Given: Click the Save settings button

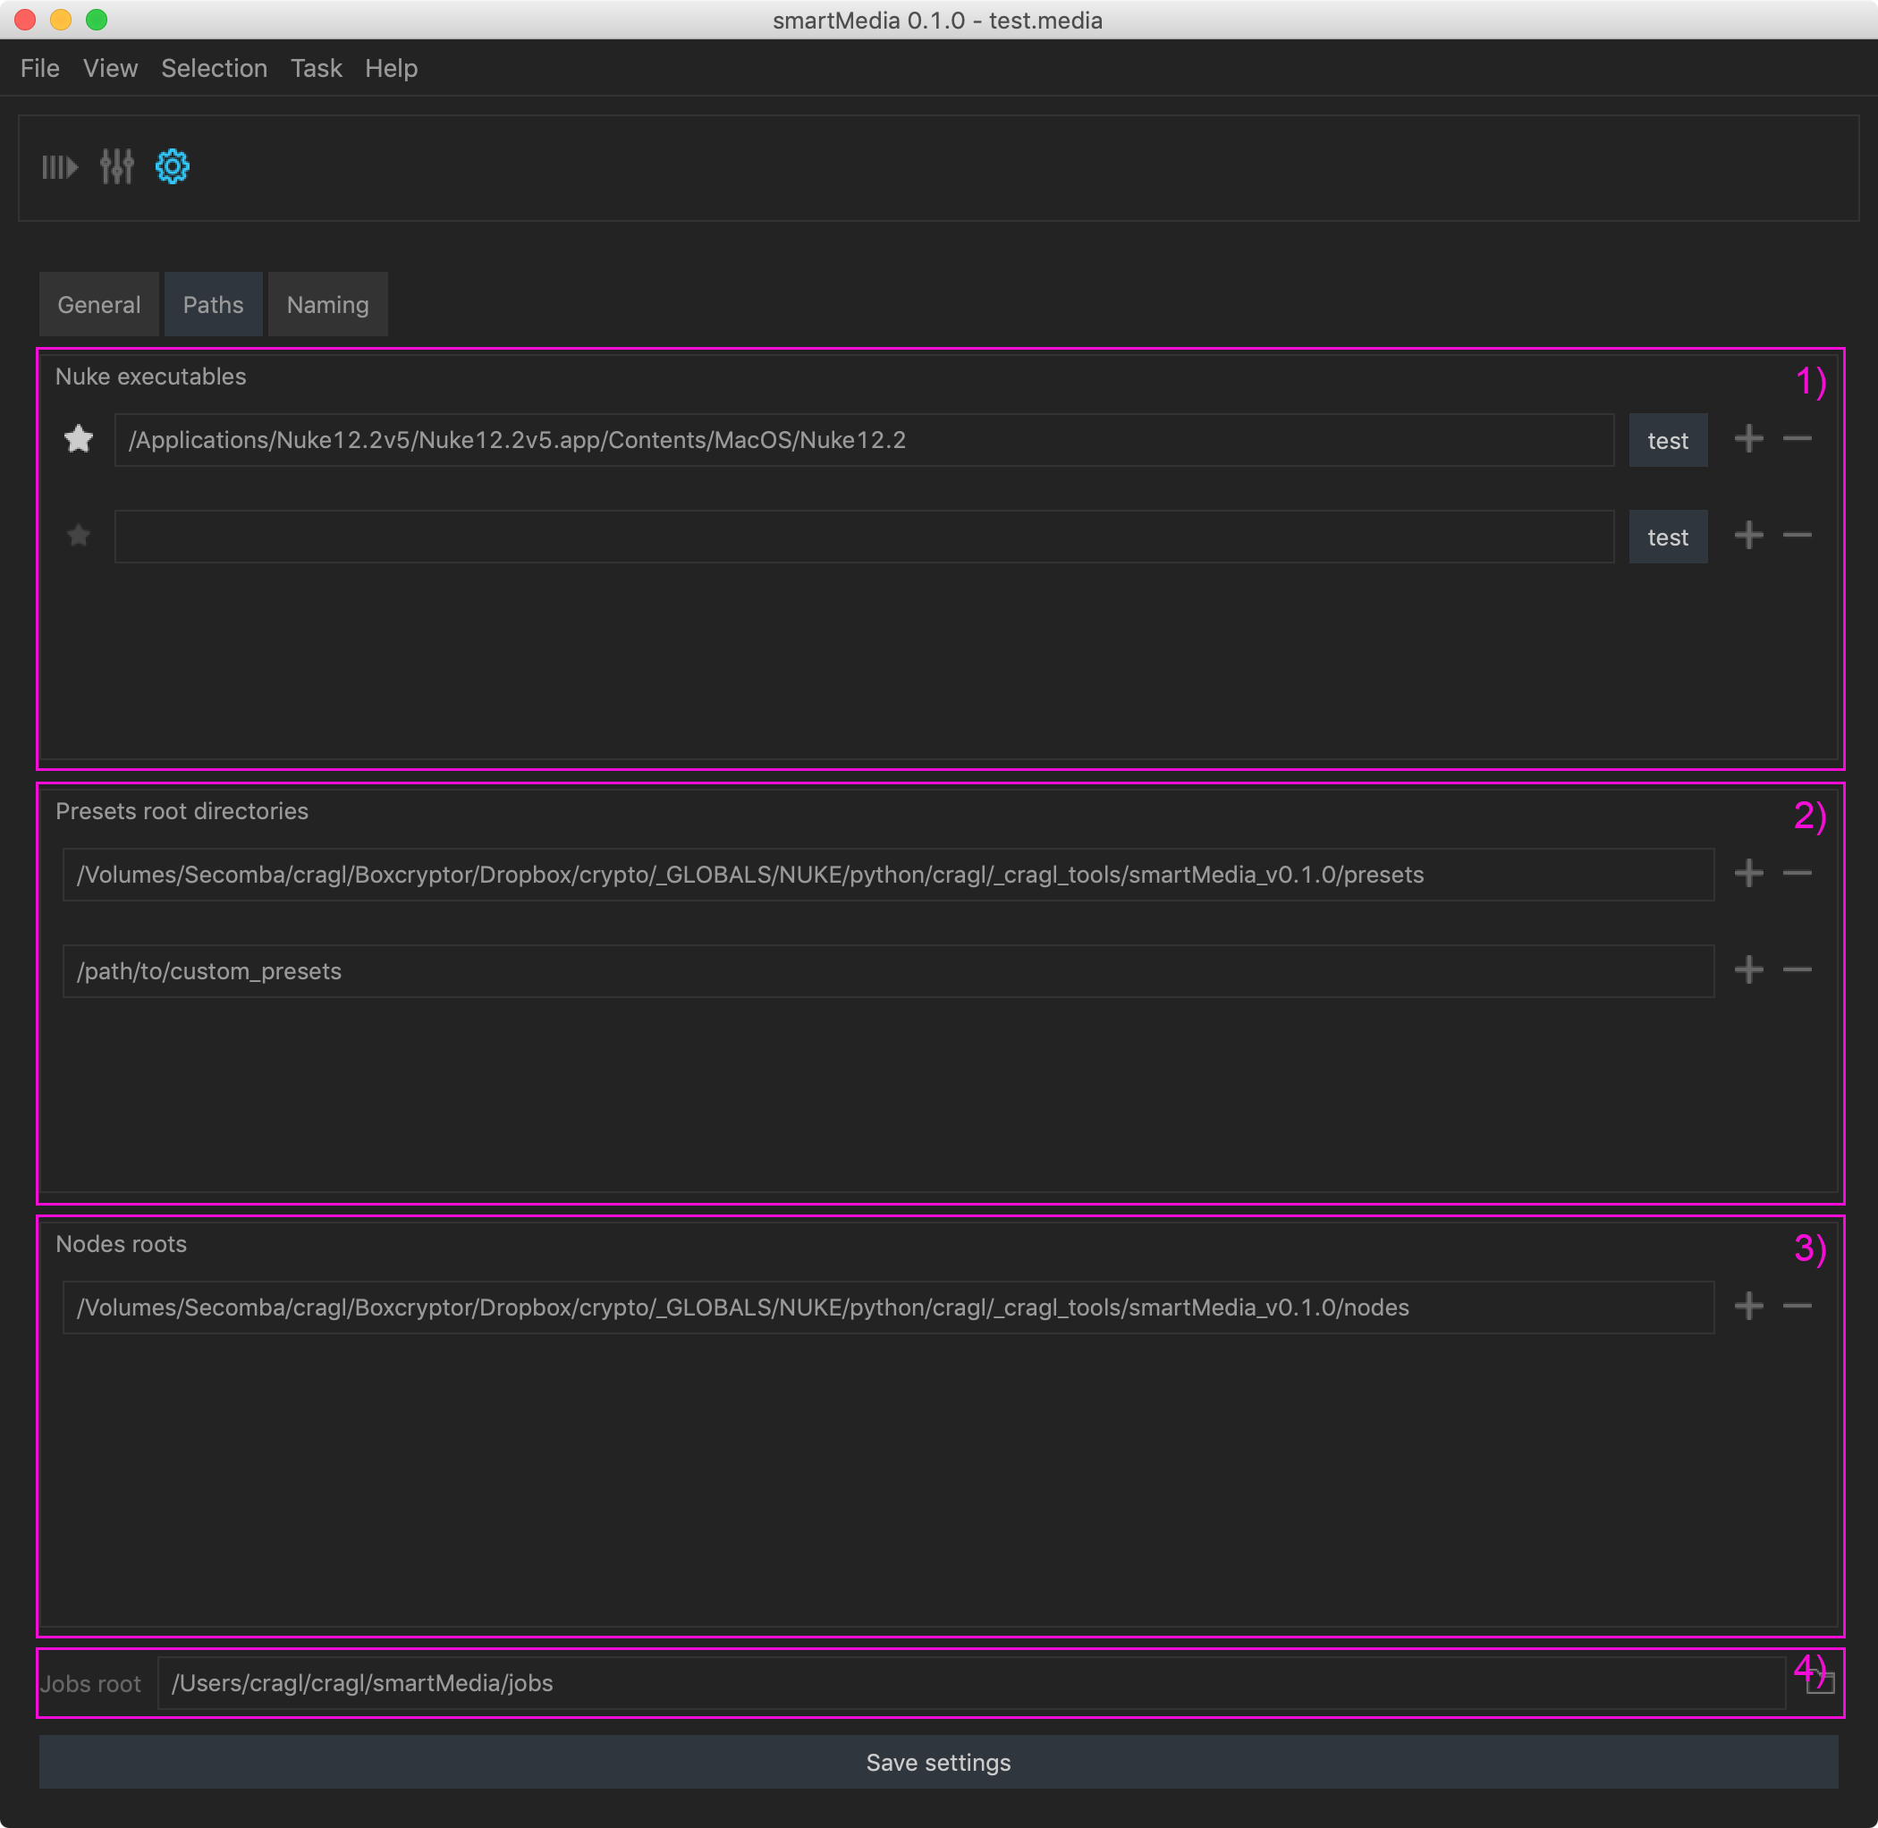Looking at the screenshot, I should 938,1762.
